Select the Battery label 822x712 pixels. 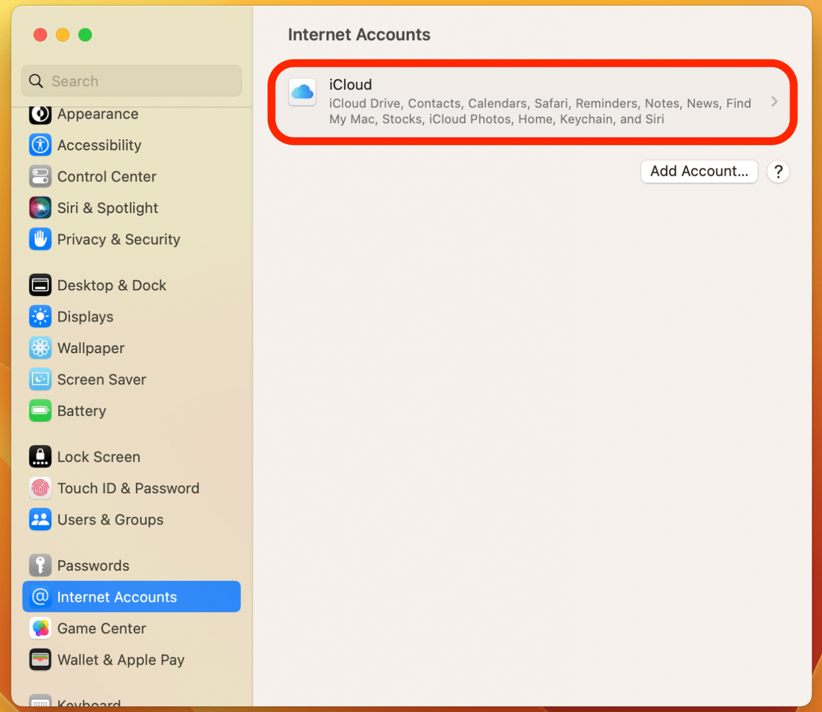coord(82,411)
